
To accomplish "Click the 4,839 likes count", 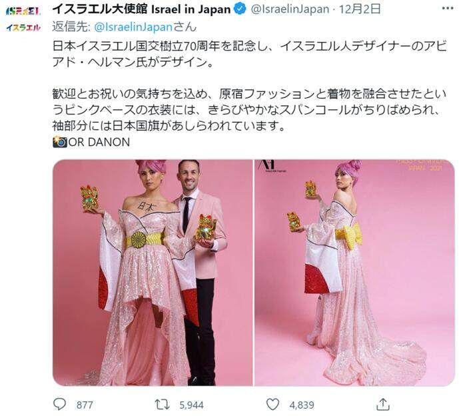I will 302,405.
